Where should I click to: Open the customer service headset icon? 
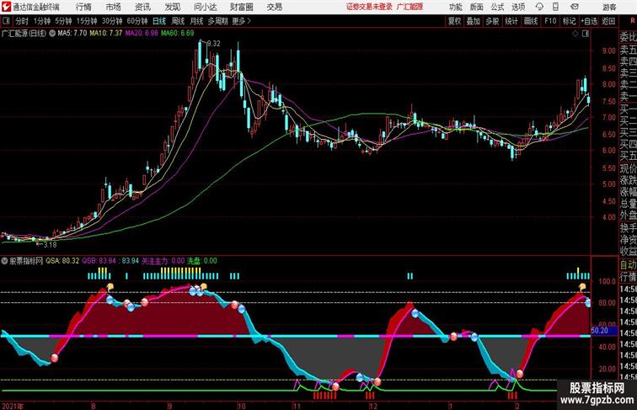point(539,7)
